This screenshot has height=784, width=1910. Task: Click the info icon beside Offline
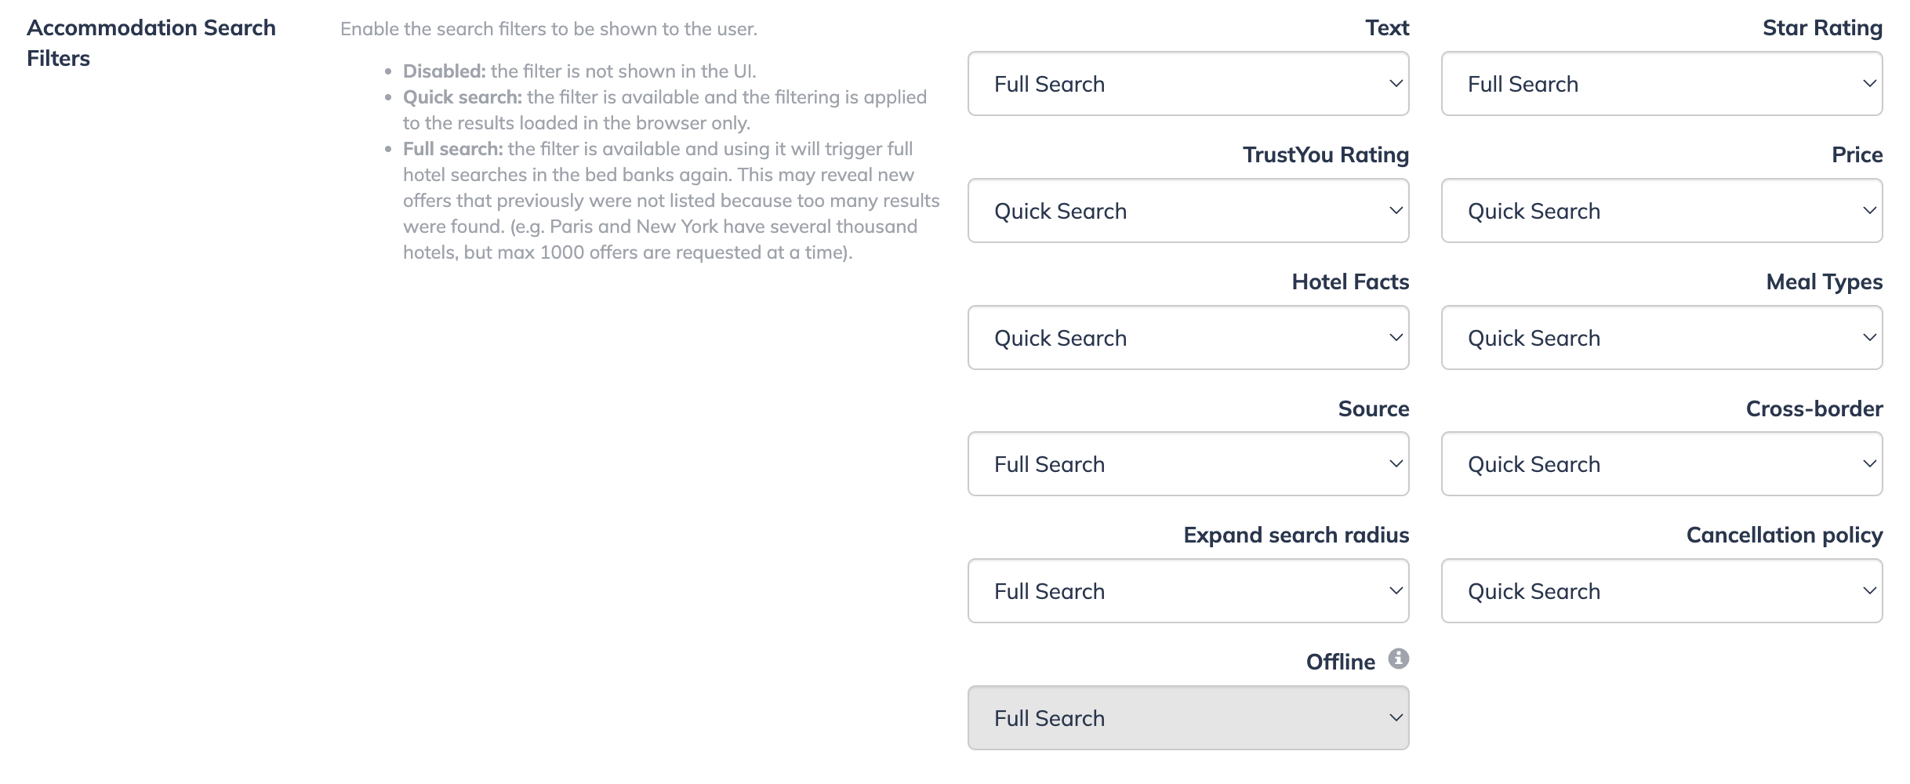1398,659
